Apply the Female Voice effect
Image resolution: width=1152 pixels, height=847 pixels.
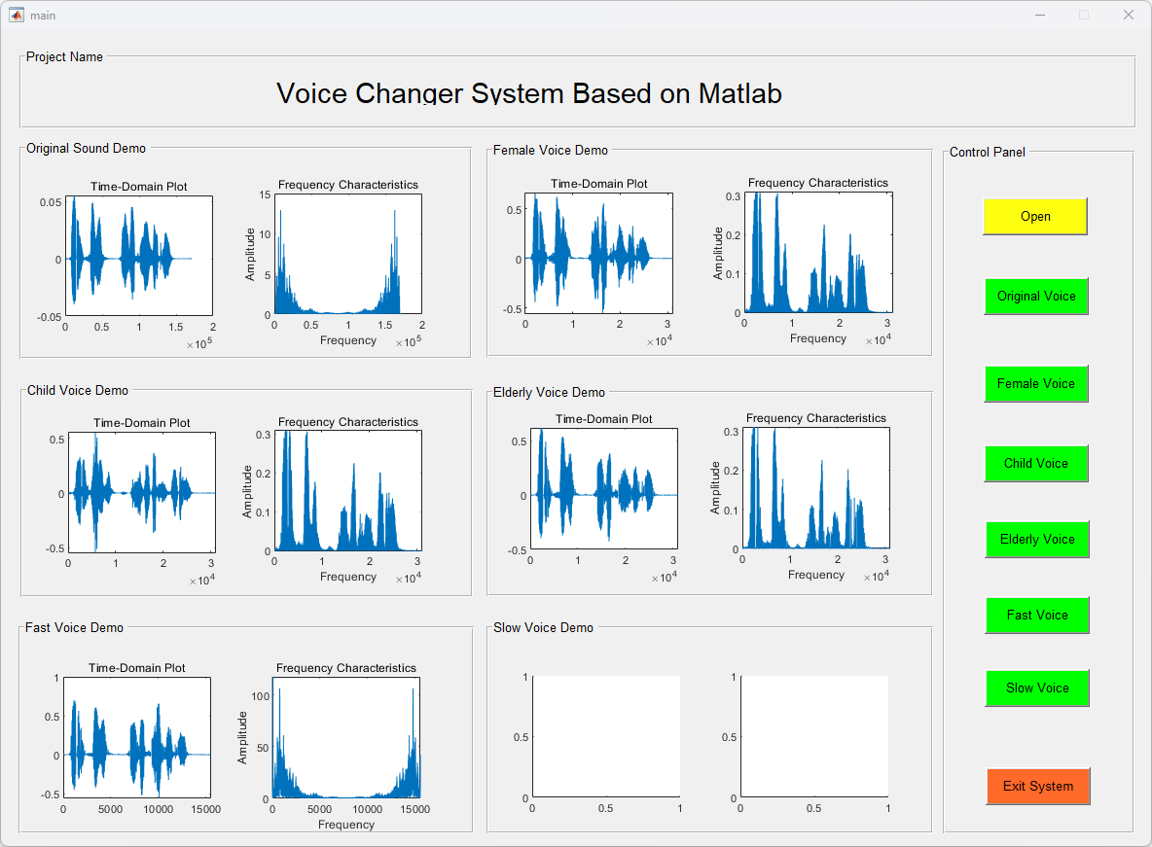point(1036,383)
